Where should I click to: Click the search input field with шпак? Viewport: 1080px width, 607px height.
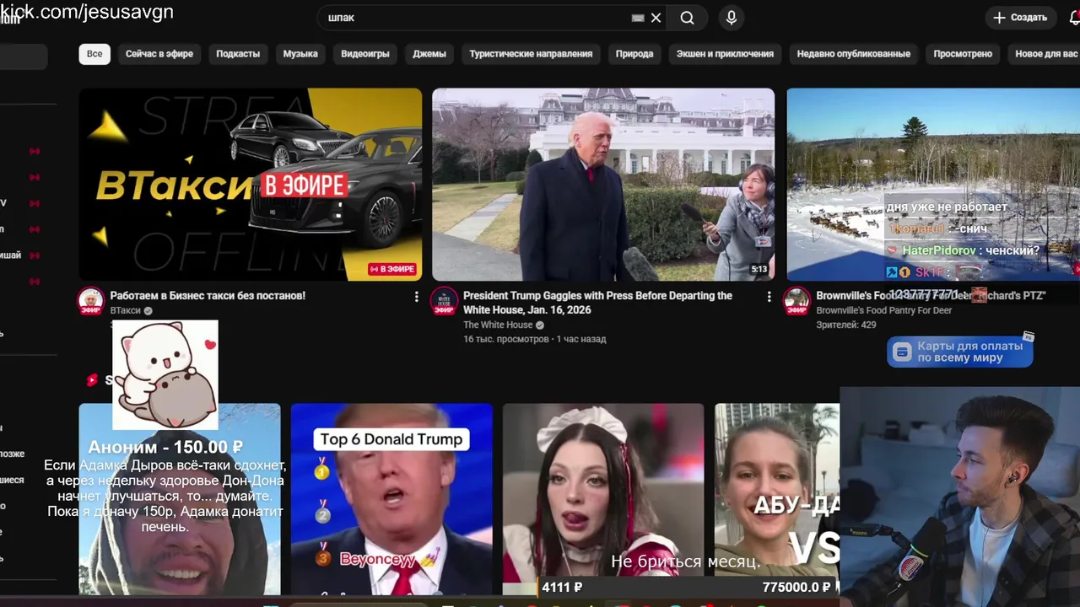[477, 18]
